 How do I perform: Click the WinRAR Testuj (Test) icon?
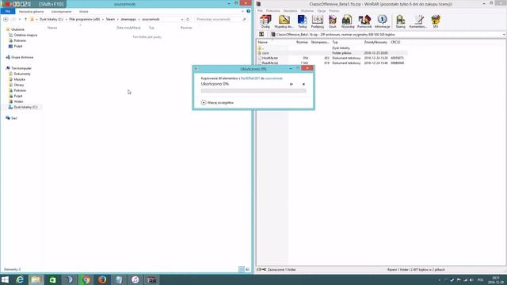303,21
